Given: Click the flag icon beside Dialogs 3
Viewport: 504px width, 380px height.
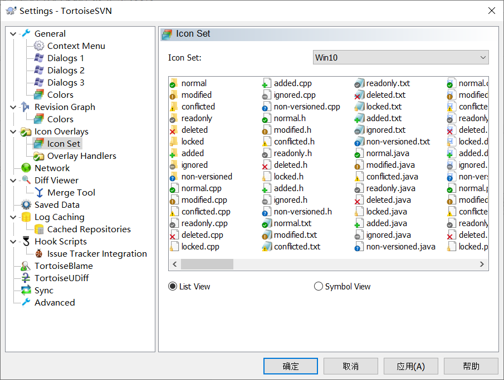Looking at the screenshot, I should (x=39, y=82).
